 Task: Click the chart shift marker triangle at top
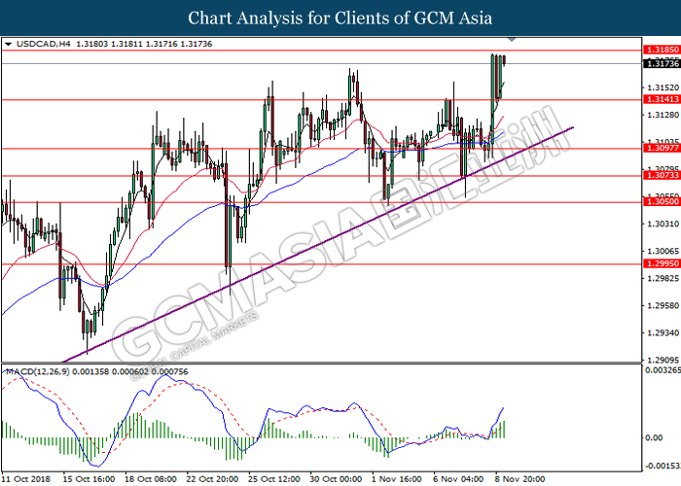(512, 40)
